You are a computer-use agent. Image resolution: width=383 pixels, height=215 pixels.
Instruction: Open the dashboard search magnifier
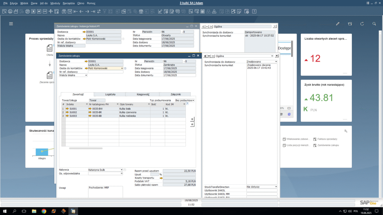point(374,24)
